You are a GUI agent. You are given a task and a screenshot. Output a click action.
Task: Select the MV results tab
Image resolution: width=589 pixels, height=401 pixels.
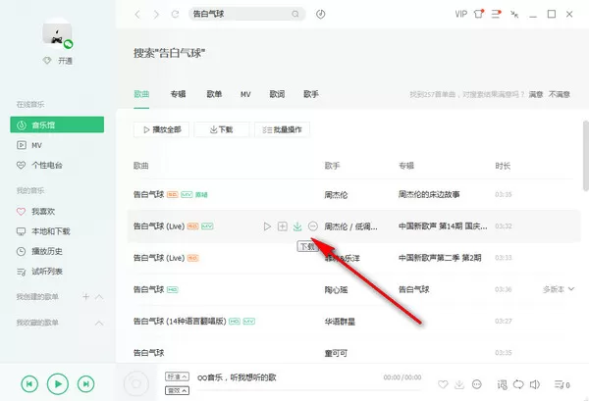click(245, 94)
